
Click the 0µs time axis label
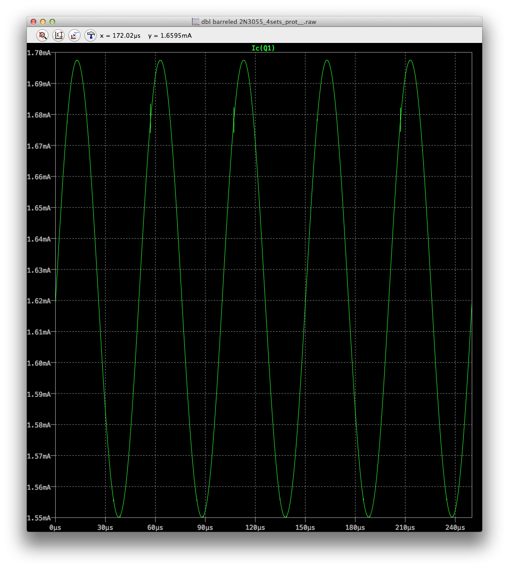[x=55, y=527]
